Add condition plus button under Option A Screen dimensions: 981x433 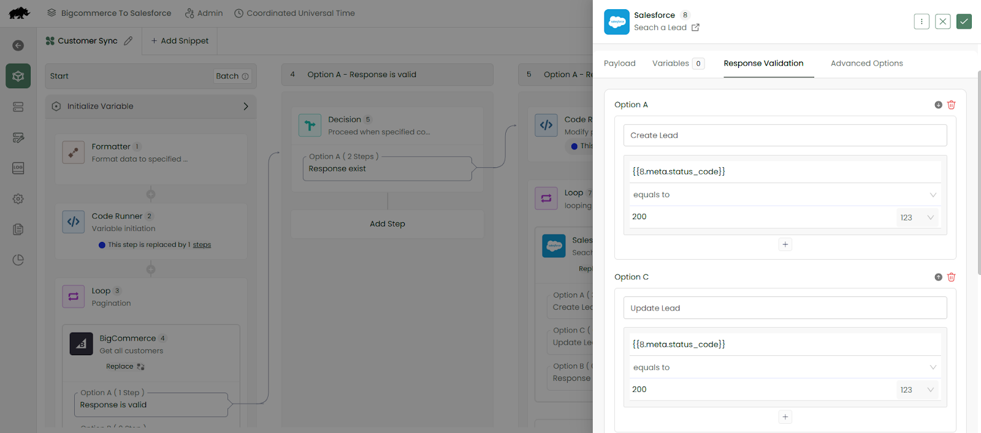point(785,244)
